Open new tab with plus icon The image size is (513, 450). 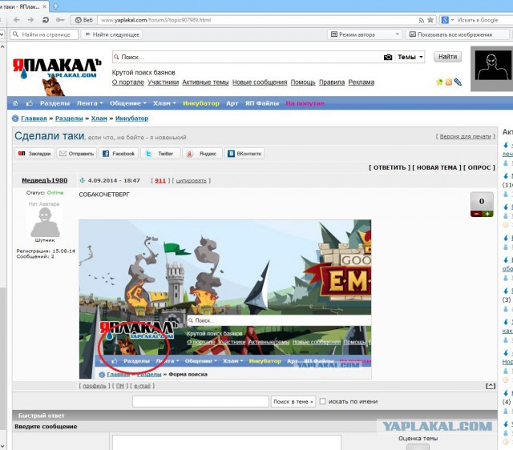(56, 6)
